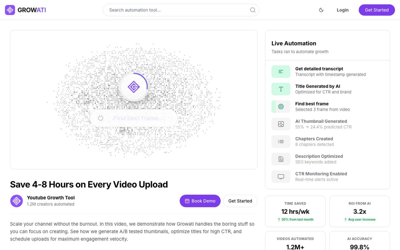
Task: Click the TIME SAVED label
Action: [x=295, y=203]
